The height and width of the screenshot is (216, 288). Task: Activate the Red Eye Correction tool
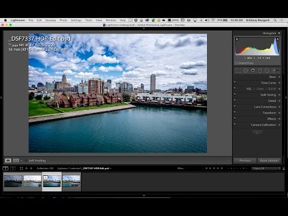(253, 70)
